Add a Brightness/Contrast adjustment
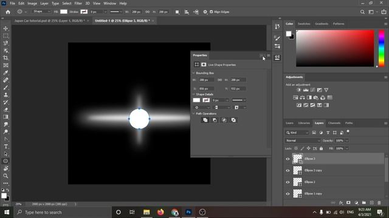This screenshot has width=389, height=218. pos(299,90)
